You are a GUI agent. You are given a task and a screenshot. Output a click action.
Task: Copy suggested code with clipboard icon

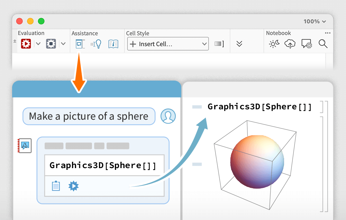click(56, 186)
